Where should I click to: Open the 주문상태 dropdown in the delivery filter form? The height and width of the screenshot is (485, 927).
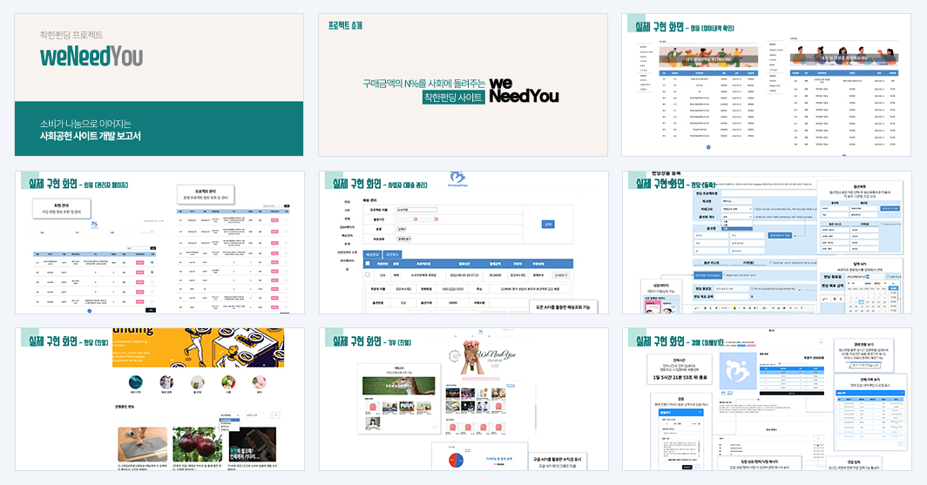tap(403, 239)
